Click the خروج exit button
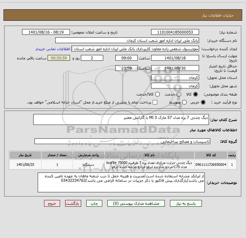The image size is (246, 238). (x=52, y=203)
